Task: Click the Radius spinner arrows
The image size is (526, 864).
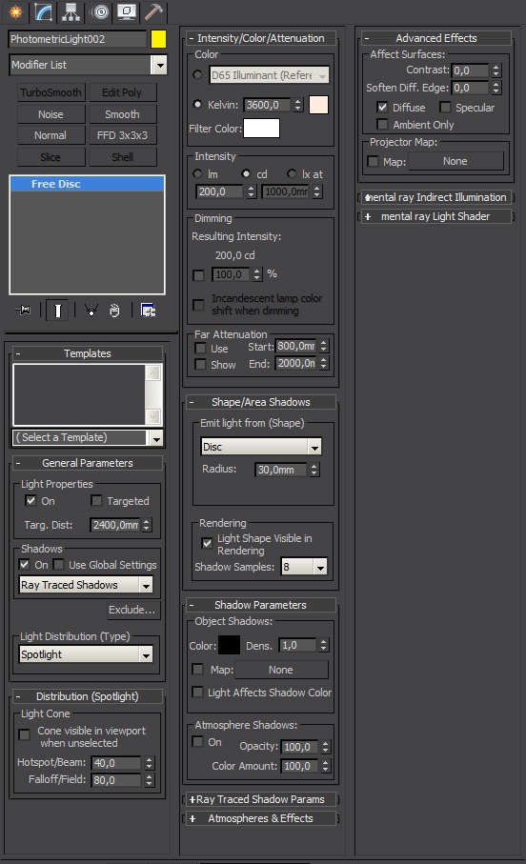Action: click(314, 470)
